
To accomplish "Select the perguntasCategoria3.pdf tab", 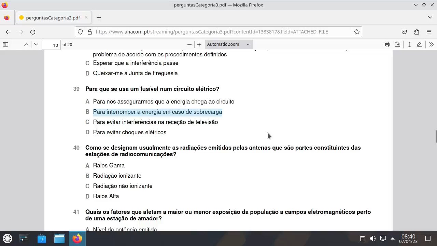I will (x=53, y=18).
